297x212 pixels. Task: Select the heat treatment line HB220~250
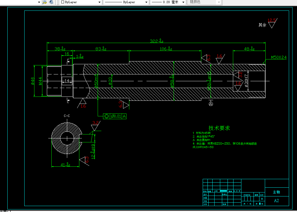click(x=225, y=144)
